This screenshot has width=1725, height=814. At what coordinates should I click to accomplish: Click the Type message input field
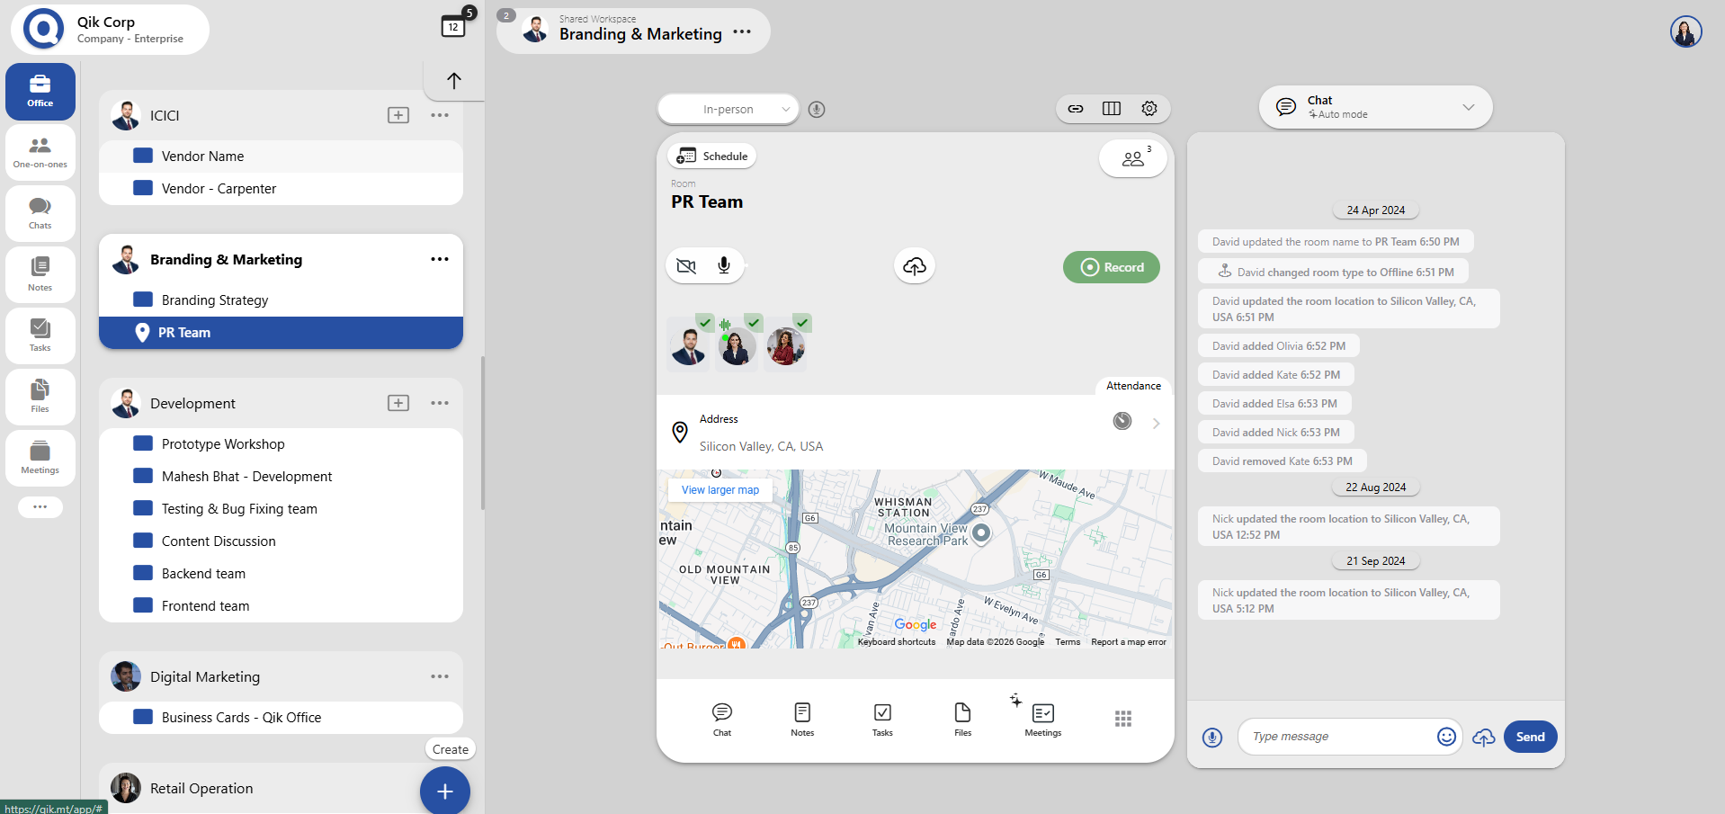coord(1338,737)
